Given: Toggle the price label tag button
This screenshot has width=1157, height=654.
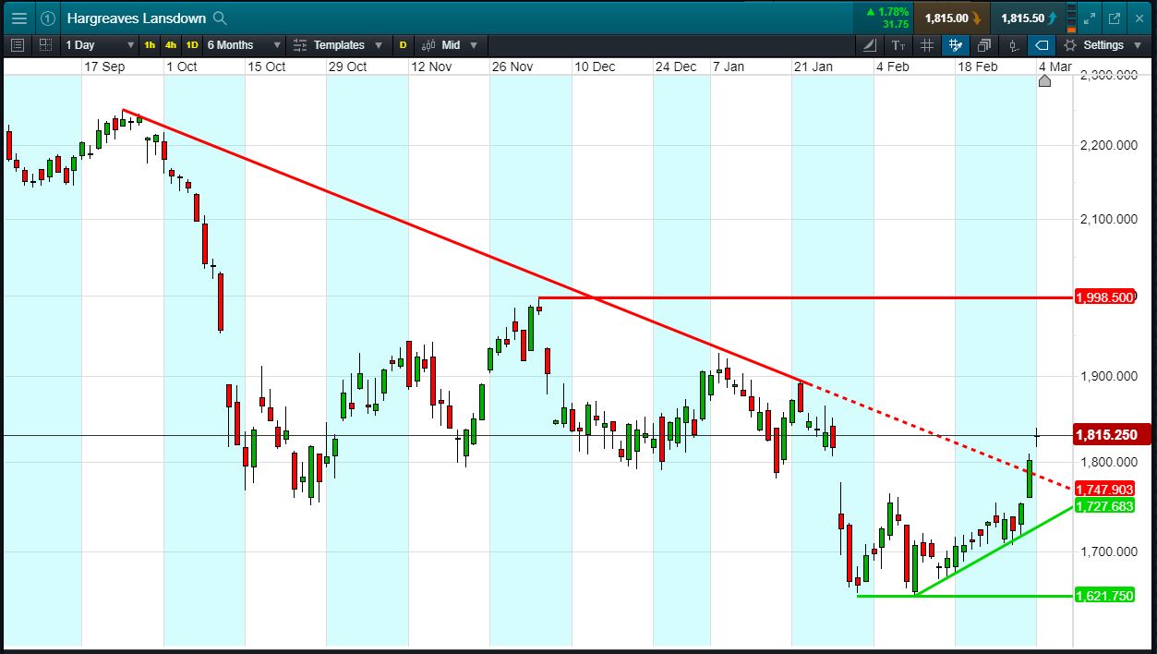Looking at the screenshot, I should (1042, 44).
